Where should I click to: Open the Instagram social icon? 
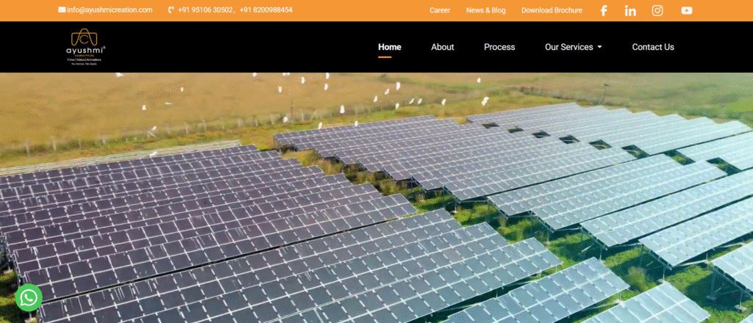tap(657, 10)
